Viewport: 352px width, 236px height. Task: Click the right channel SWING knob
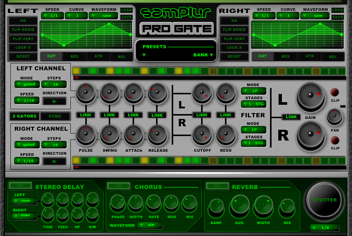coord(110,134)
